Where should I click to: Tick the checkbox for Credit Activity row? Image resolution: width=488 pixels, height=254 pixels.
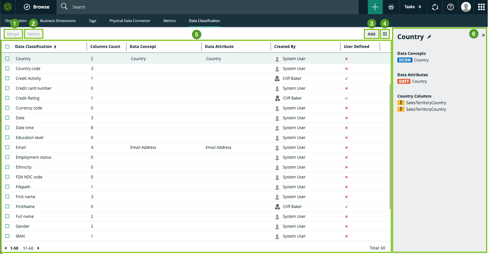[7, 79]
